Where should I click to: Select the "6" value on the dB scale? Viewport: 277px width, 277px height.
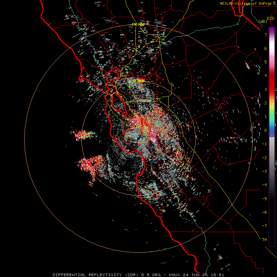(266, 48)
